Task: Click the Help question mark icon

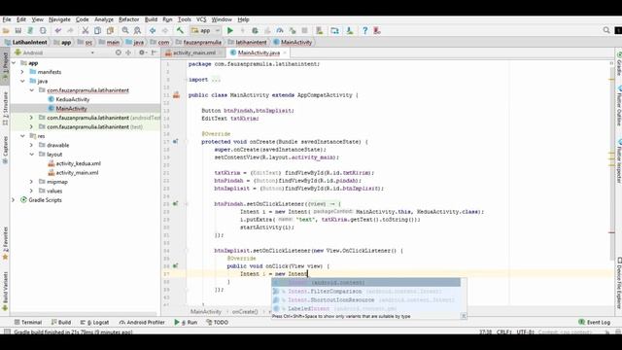Action: coord(365,30)
